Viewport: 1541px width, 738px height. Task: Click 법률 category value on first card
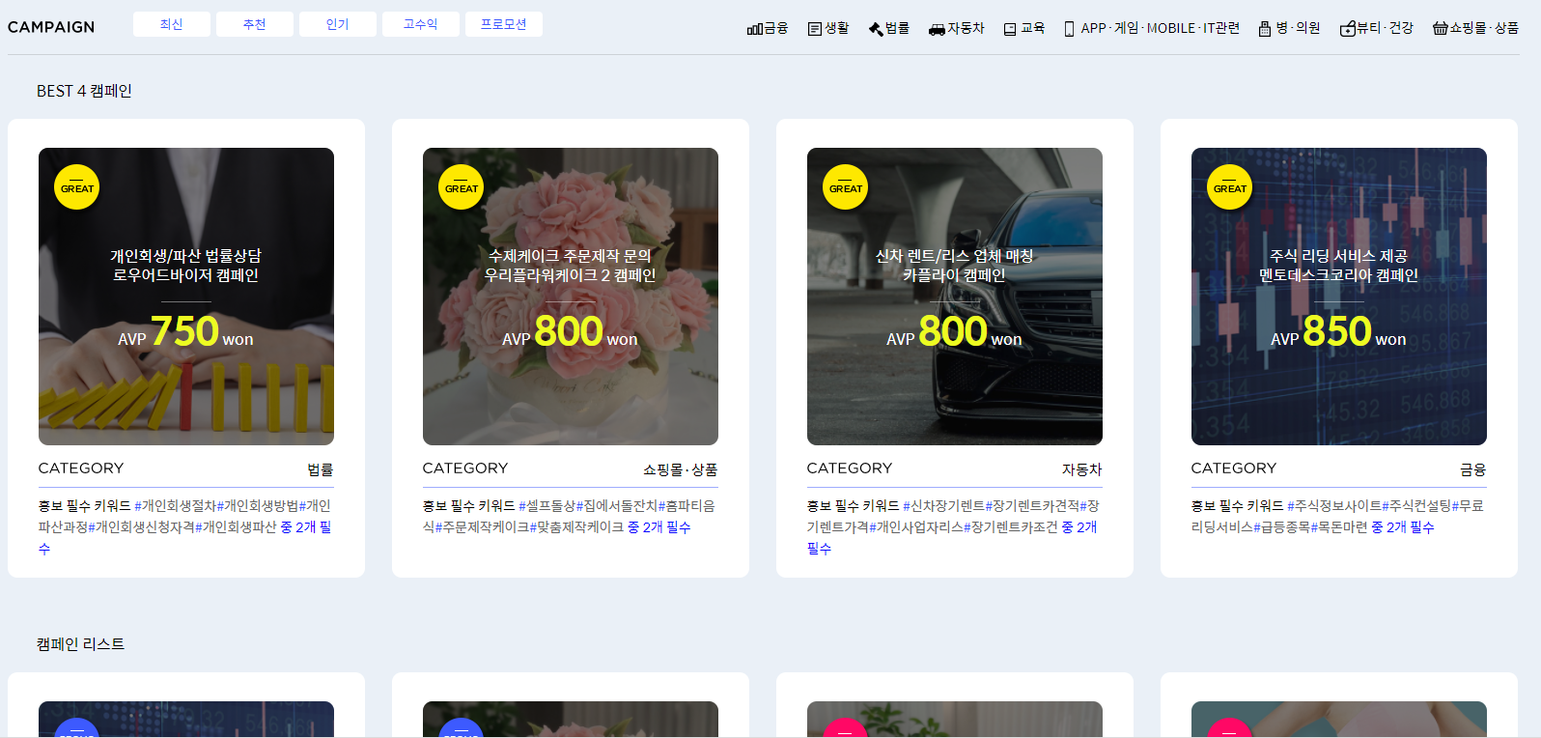tap(321, 469)
